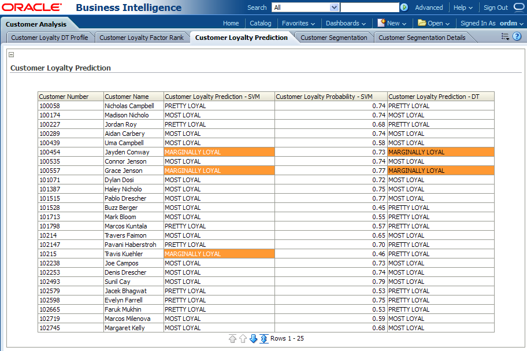Click the previous rows up arrow
The width and height of the screenshot is (527, 351).
click(243, 339)
